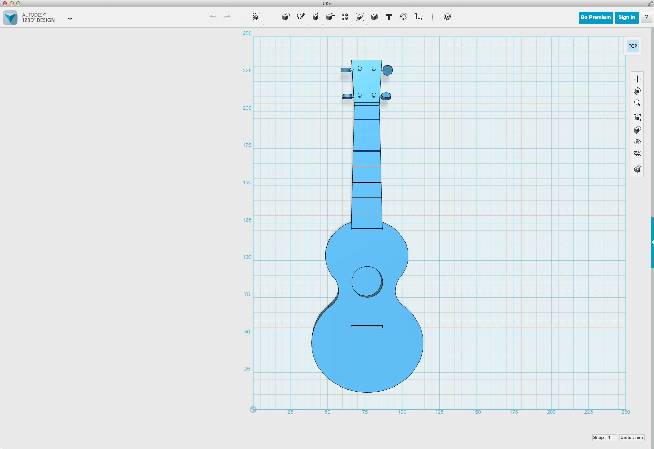Click the Go Premium button

595,17
